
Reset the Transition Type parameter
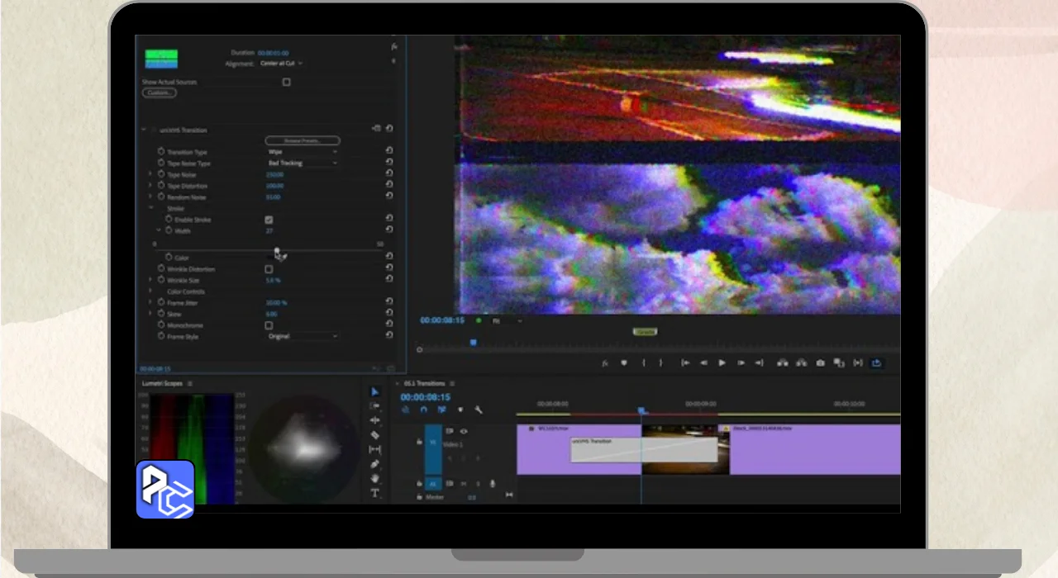(x=388, y=151)
